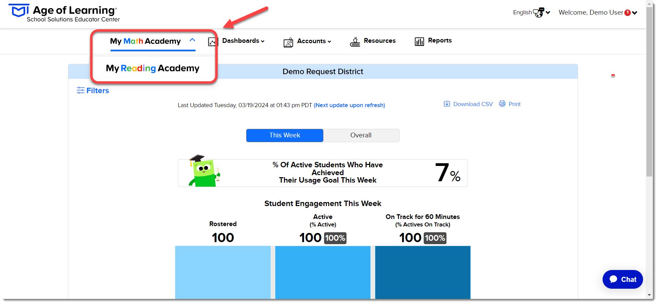658x304 pixels.
Task: Switch to My Reading Academy
Action: (153, 68)
